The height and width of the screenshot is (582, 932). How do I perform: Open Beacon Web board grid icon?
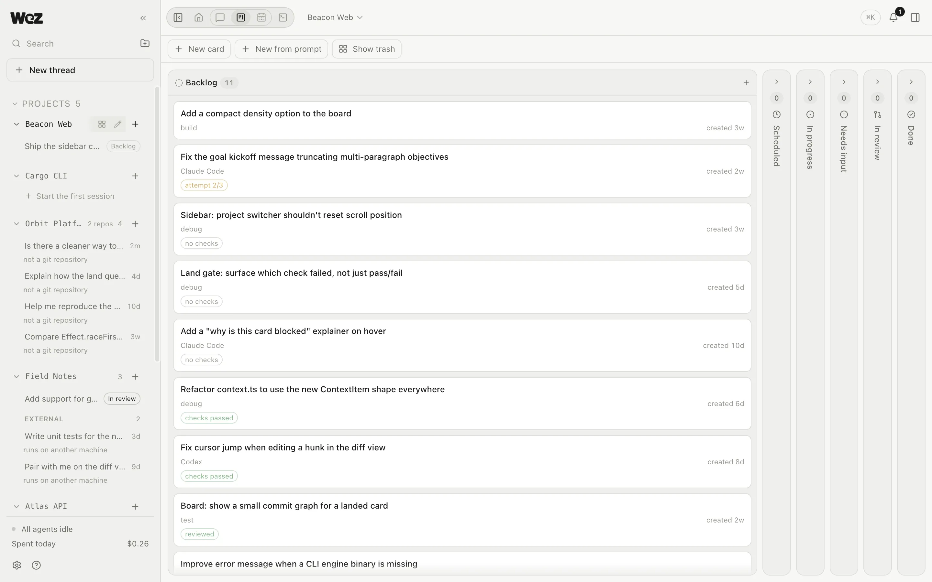tap(102, 124)
